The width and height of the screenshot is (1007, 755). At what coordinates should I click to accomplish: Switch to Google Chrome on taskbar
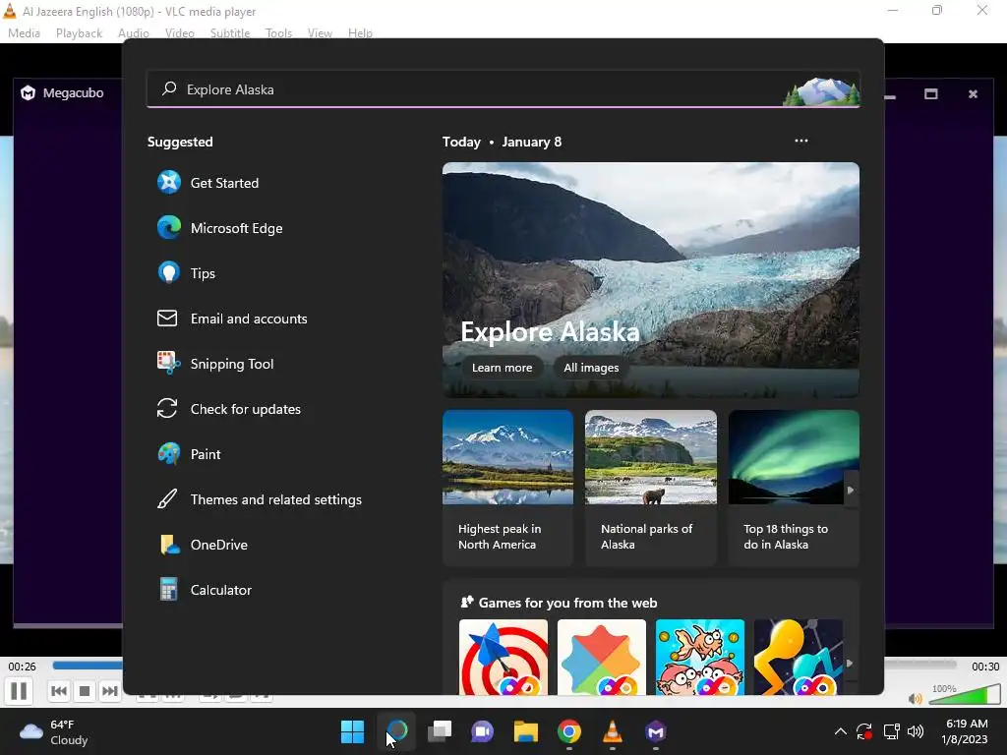tap(569, 731)
